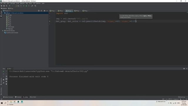Click the print icon in Run panel
The width and height of the screenshot is (188, 106).
coord(6,81)
